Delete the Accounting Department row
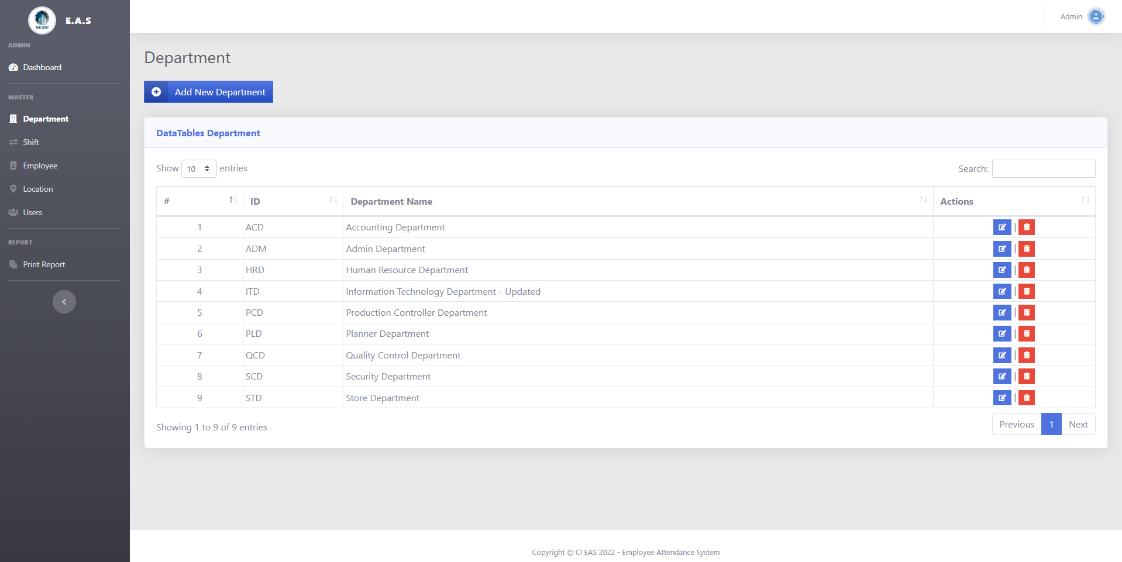 tap(1027, 227)
